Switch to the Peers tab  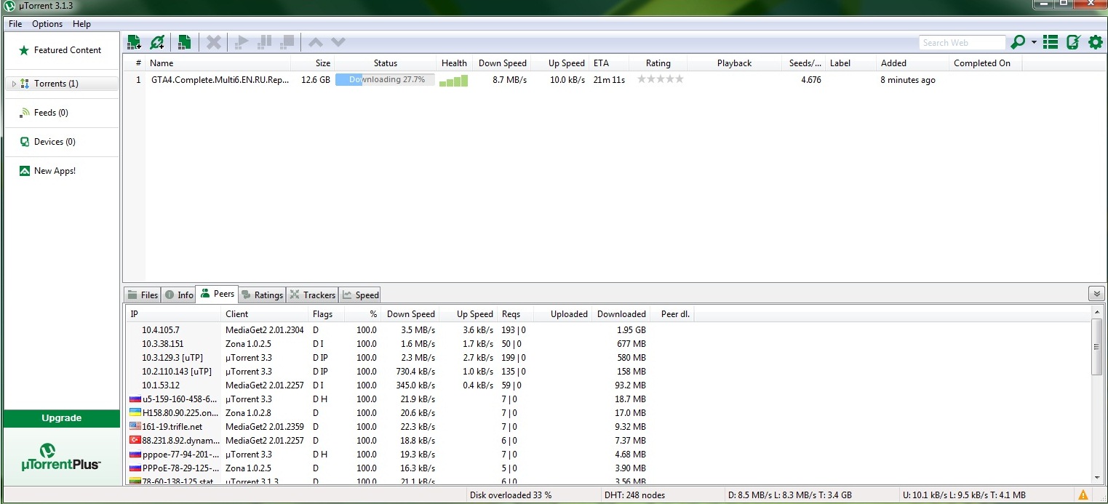pyautogui.click(x=218, y=294)
